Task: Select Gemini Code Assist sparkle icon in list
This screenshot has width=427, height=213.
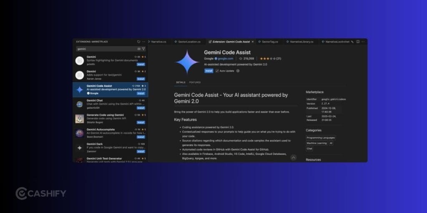Action: click(x=80, y=90)
